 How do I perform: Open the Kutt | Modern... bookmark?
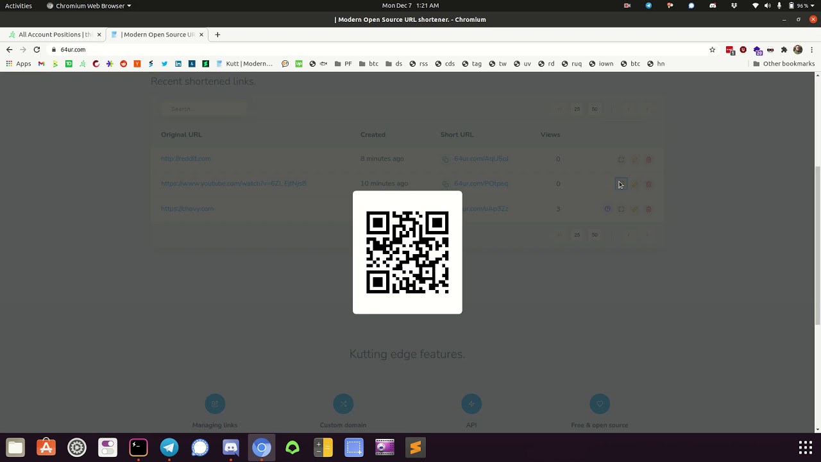click(x=244, y=64)
